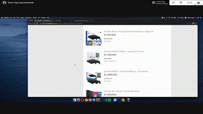
Task: Open Zoom from the Dock
Action: coord(115,100)
